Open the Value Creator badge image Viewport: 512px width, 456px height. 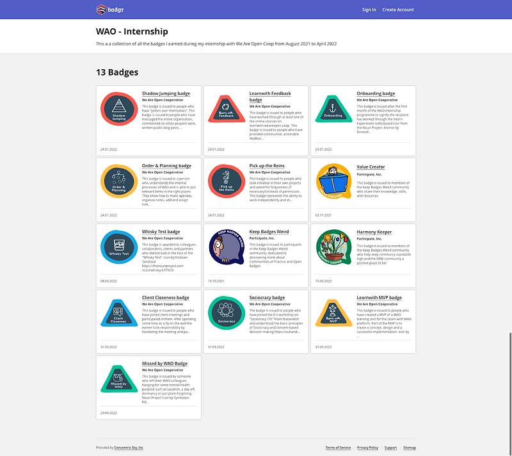[x=333, y=181]
